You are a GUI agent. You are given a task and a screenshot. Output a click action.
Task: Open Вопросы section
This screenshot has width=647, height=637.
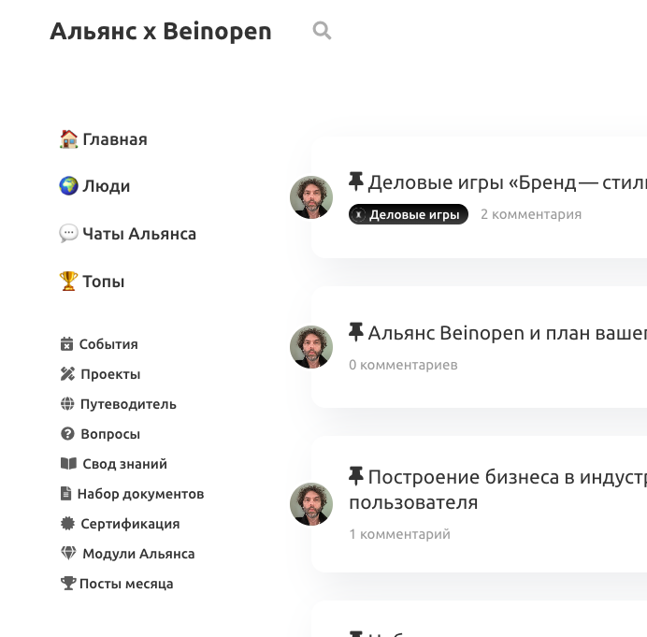(110, 434)
